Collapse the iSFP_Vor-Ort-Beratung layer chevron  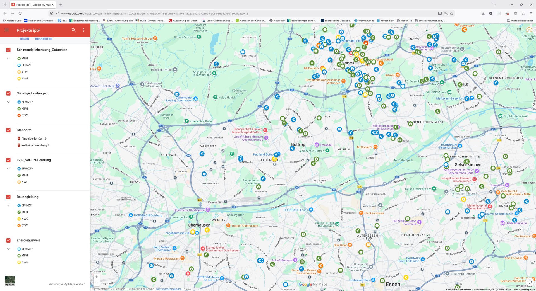pyautogui.click(x=8, y=169)
